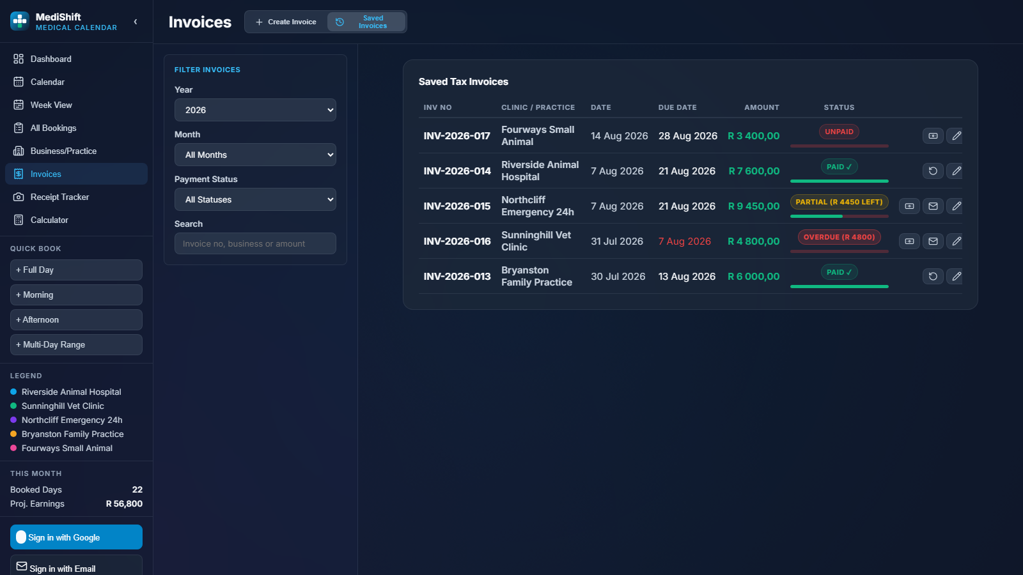
Task: Click the OVERDUE (R 4800) badge
Action: click(x=839, y=237)
